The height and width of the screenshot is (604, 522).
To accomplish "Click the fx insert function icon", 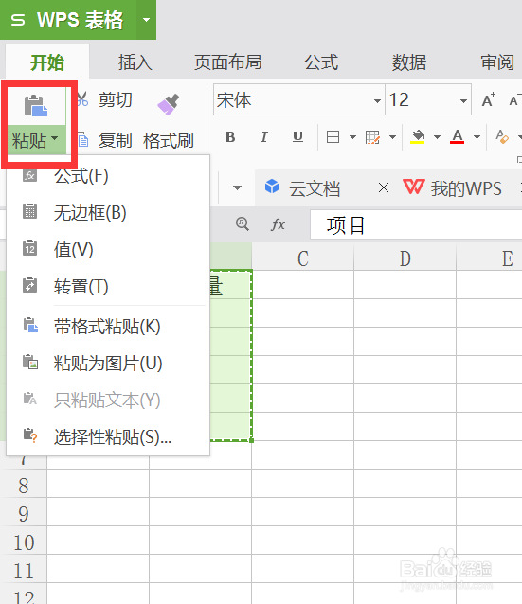I will [x=278, y=224].
